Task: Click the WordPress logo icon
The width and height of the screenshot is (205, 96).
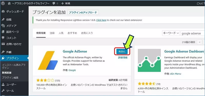Action: pyautogui.click(x=3, y=3)
